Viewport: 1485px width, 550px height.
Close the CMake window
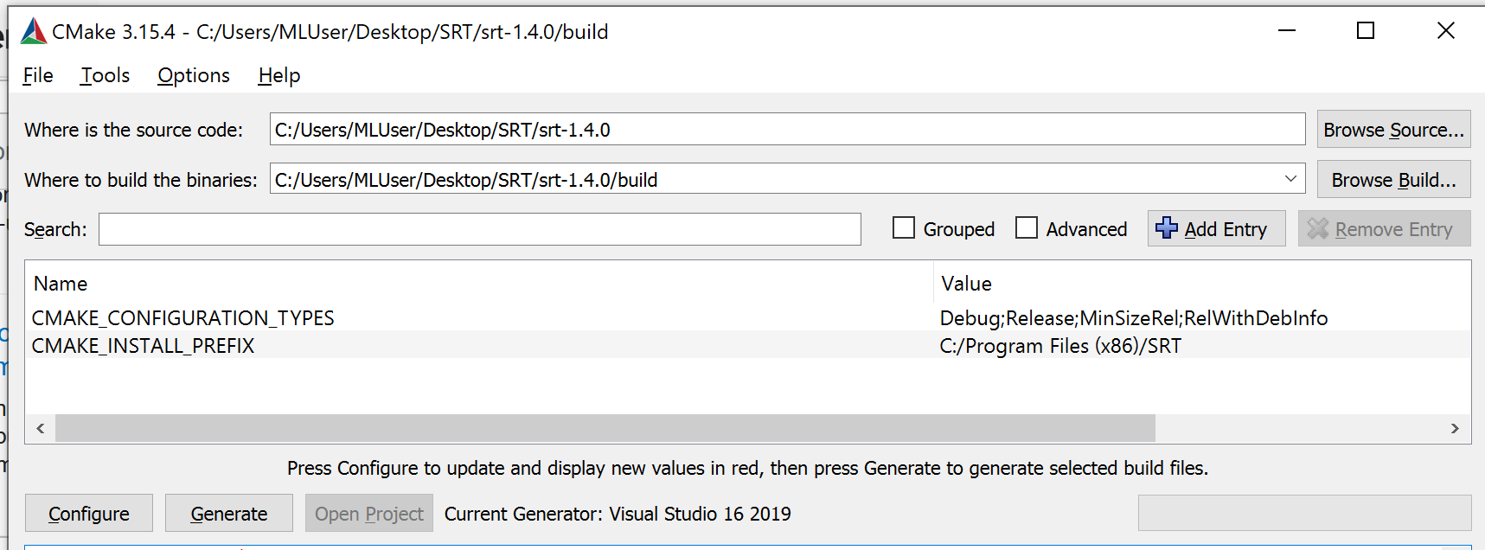(x=1445, y=31)
